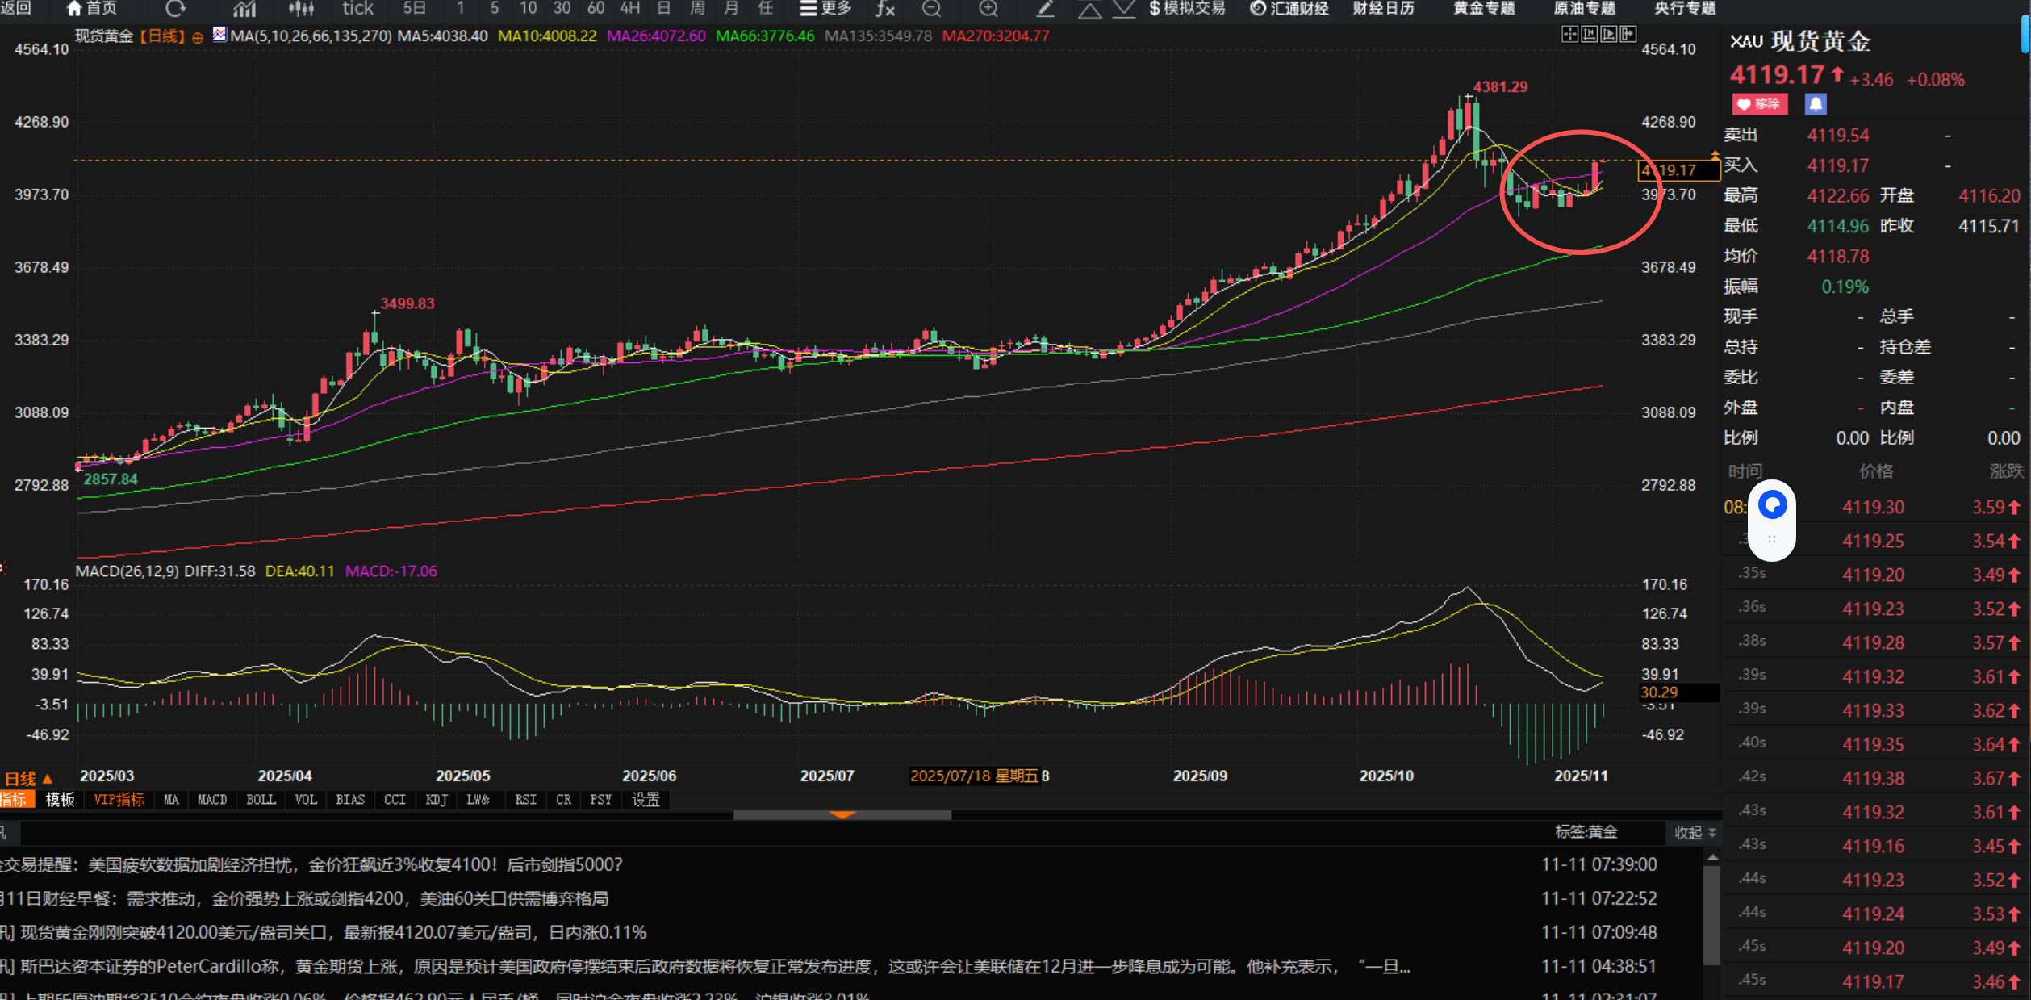Open the 黄金专题 gold topic link

1483,8
